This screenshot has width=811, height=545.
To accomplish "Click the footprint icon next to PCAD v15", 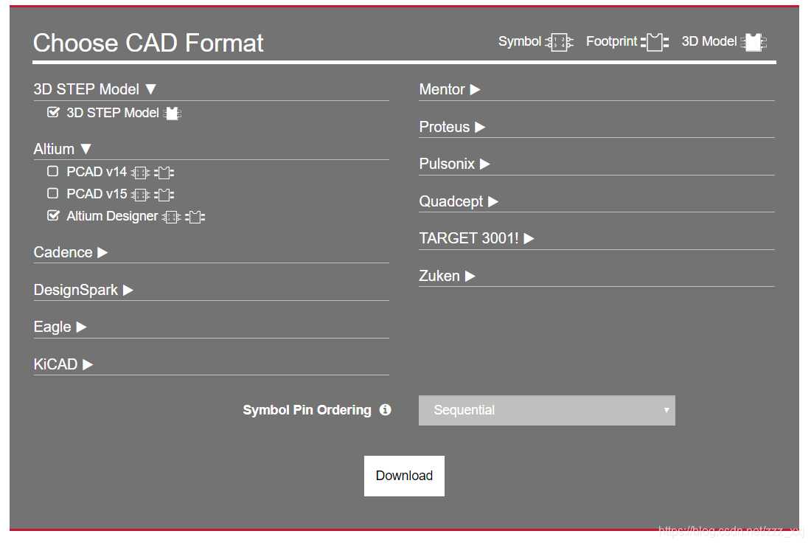I will point(164,195).
